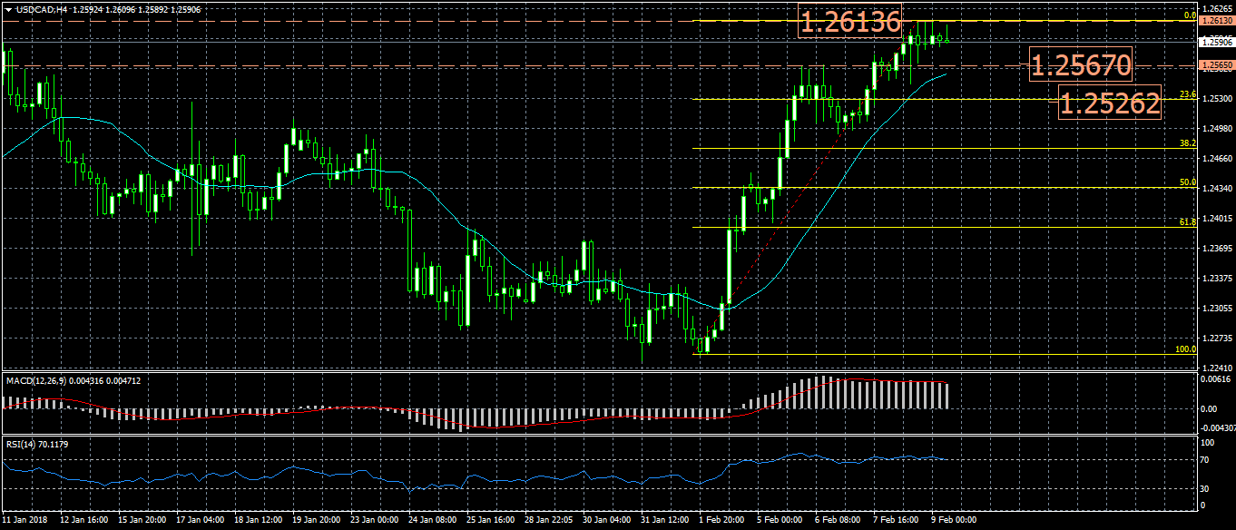1236x530 pixels.
Task: Click the 9 Feb 00:00 time axis label
Action: pyautogui.click(x=955, y=521)
